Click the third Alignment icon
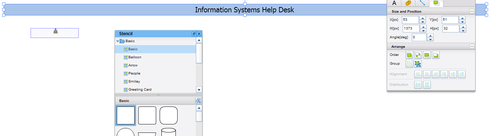Screen dimensions: 492x136 coord(436,74)
